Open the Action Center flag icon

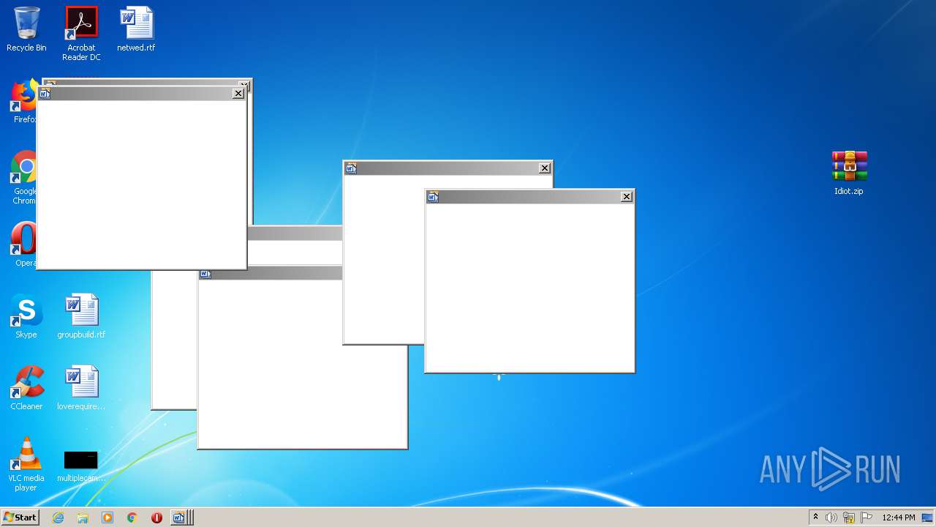point(867,517)
